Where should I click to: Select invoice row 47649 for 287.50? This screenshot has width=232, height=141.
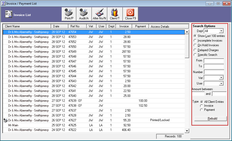[x=94, y=52]
